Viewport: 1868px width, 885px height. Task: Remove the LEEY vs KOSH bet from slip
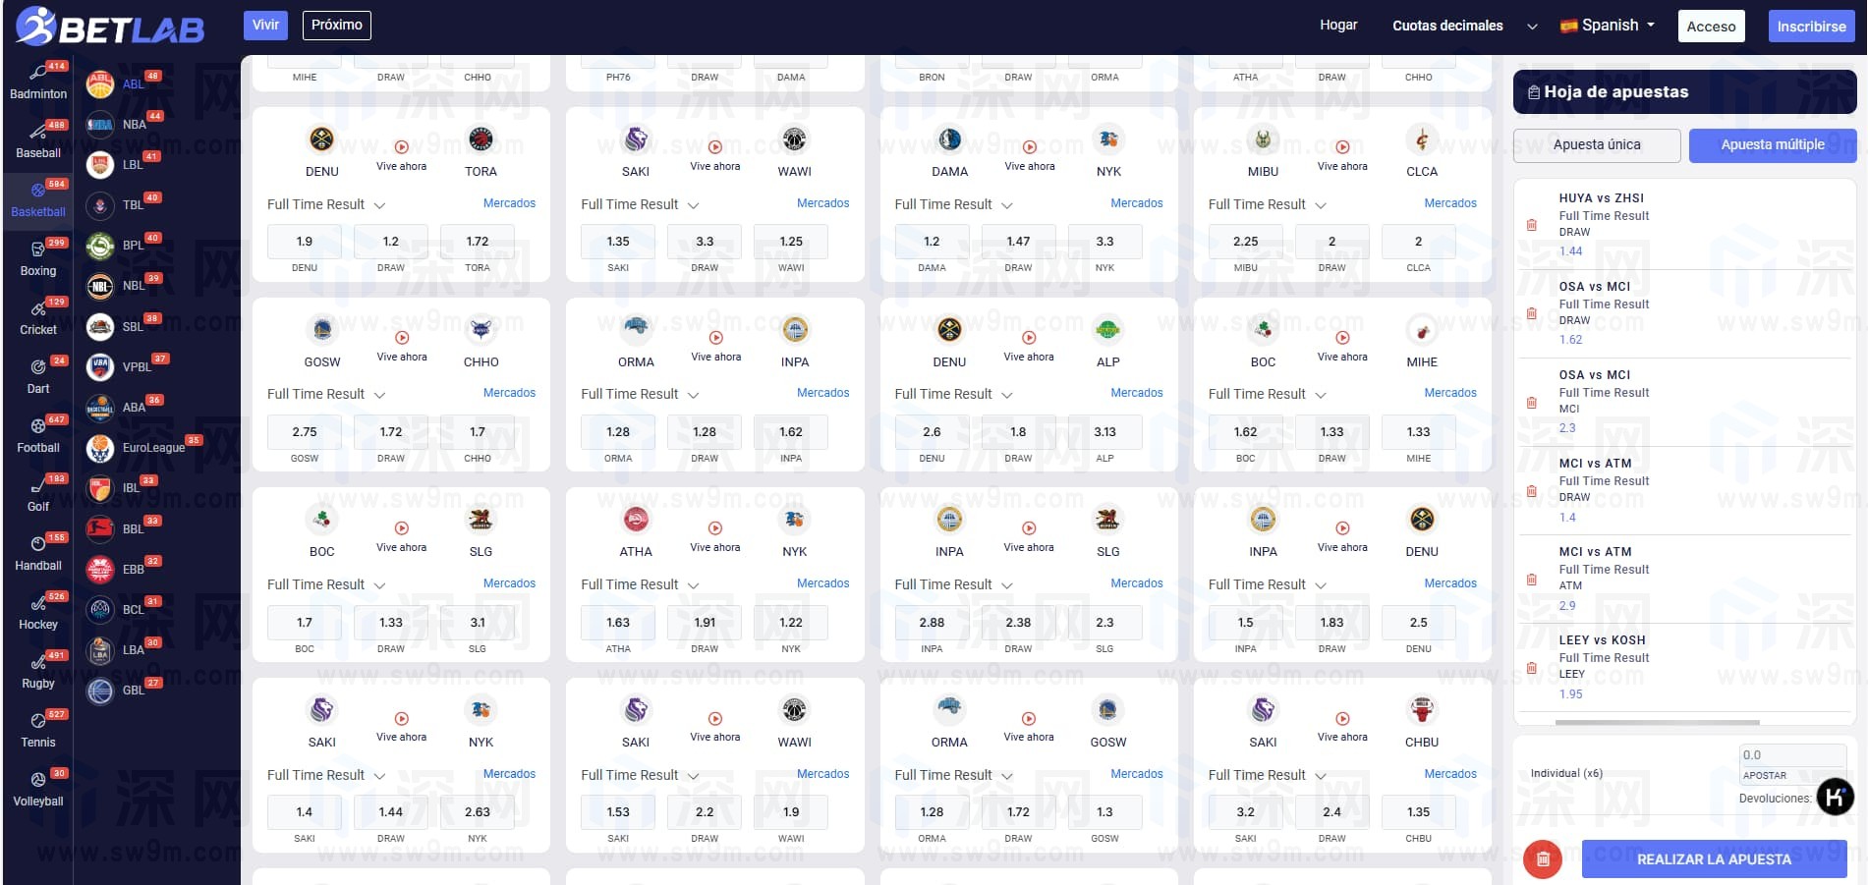tap(1531, 668)
